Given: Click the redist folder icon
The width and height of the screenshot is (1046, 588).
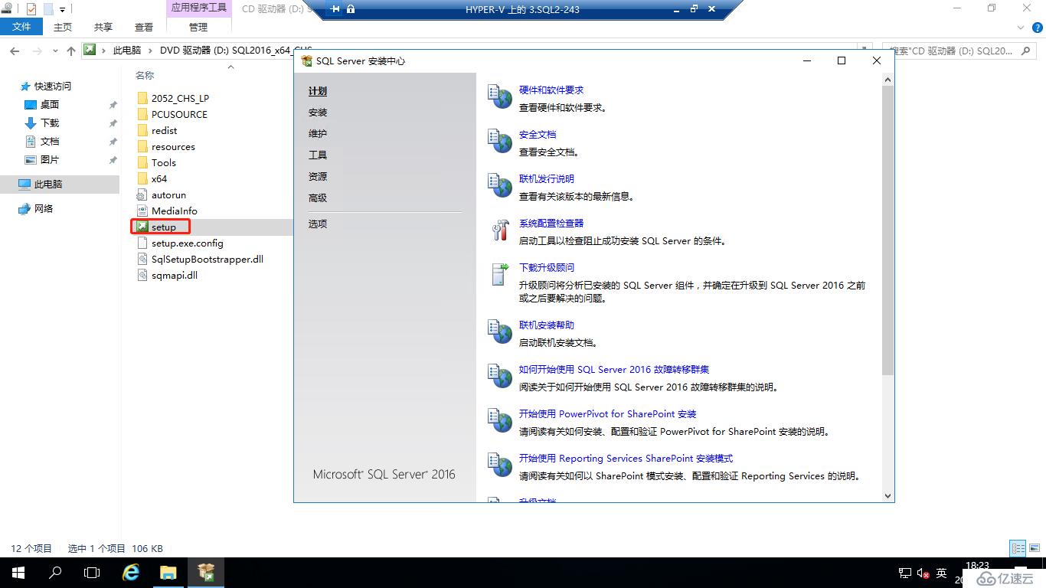Looking at the screenshot, I should tap(142, 130).
